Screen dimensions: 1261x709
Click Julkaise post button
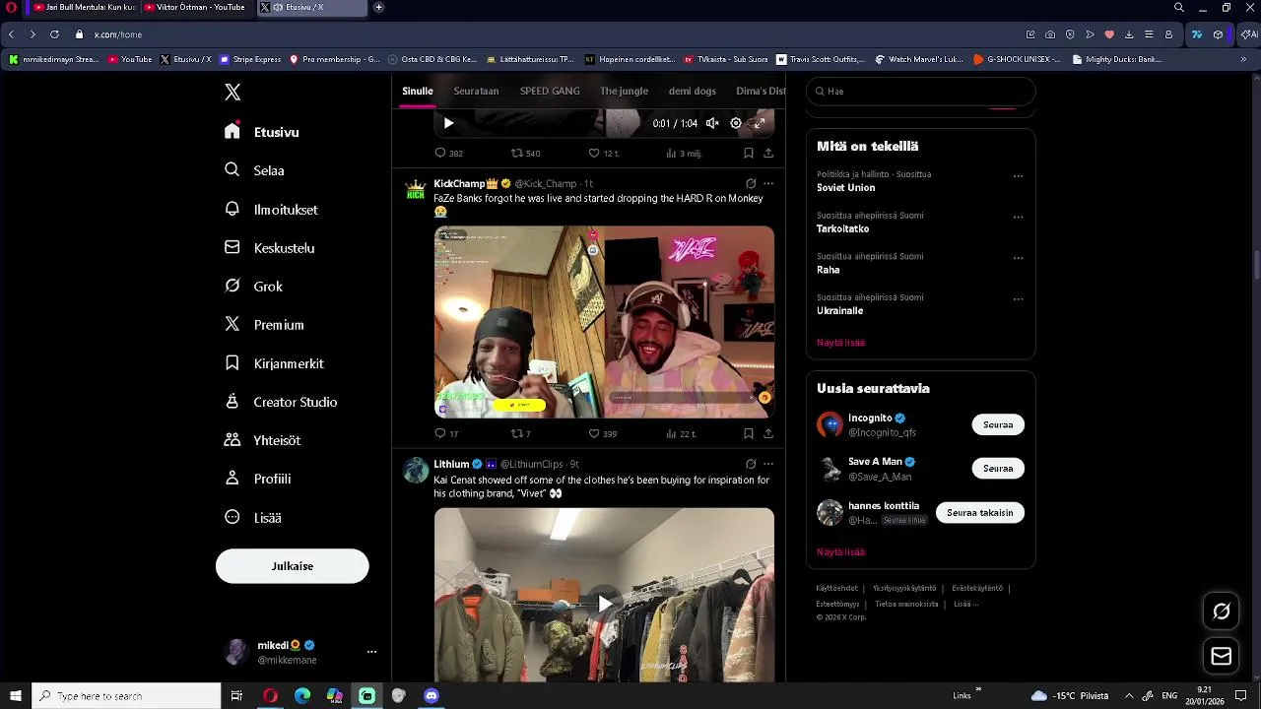tap(293, 566)
